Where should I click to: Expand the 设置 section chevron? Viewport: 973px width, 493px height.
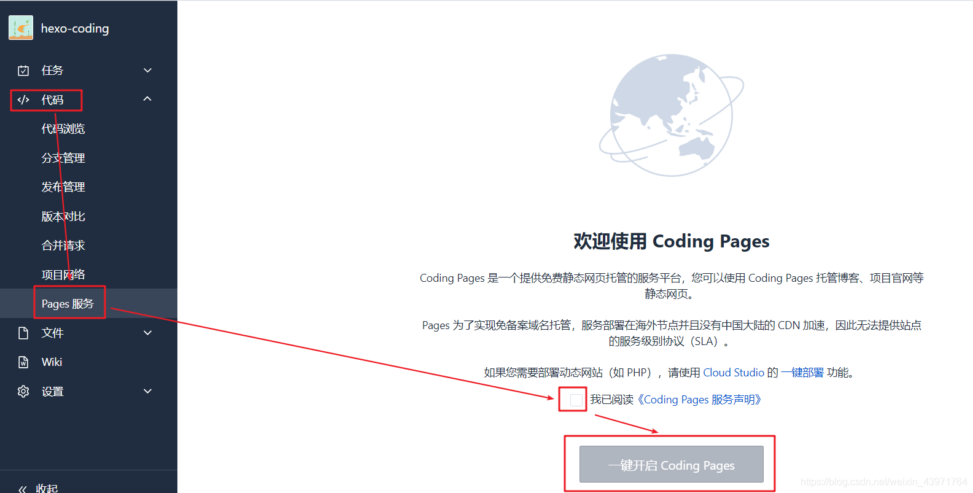147,391
